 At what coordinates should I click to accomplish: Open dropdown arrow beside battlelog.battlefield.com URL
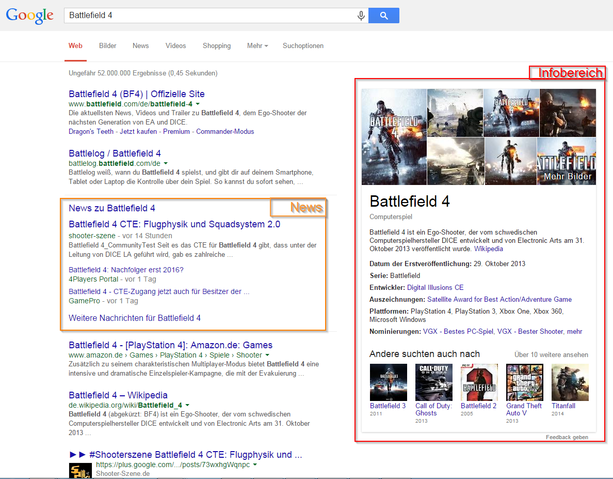166,164
